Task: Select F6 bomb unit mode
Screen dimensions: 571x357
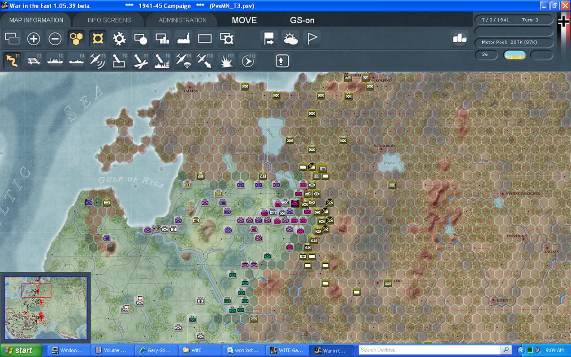Action: point(119,61)
